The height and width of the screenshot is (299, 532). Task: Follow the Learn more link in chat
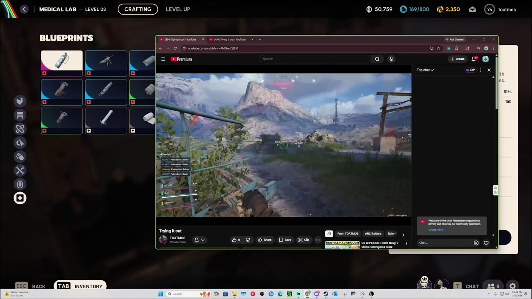click(x=436, y=230)
